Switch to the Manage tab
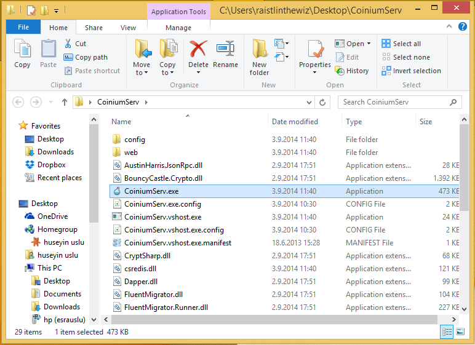Screen dimensions: 475x345 178,28
